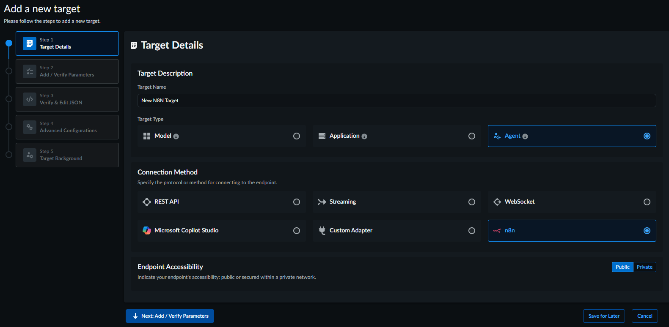Click the down arrow on Next button

point(135,316)
